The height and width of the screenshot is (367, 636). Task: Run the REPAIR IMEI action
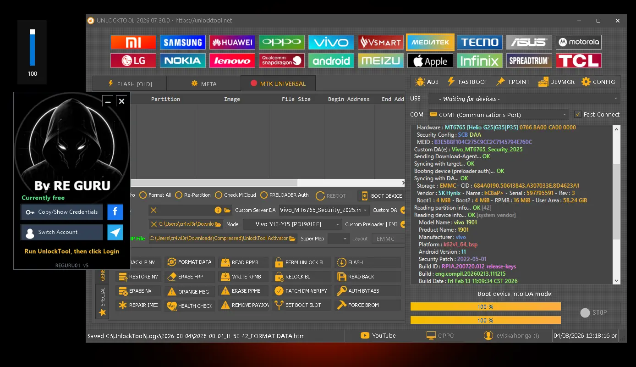(x=137, y=305)
